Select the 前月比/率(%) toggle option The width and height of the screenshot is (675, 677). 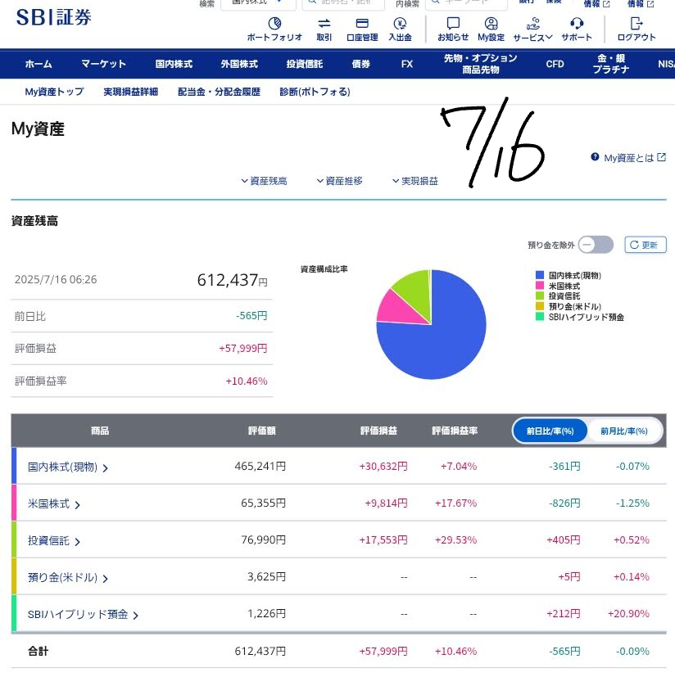(x=624, y=431)
